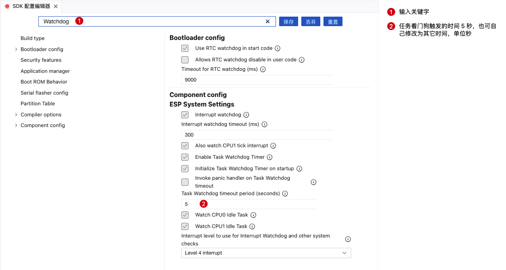Click the ESP System Settings heading

coord(202,105)
